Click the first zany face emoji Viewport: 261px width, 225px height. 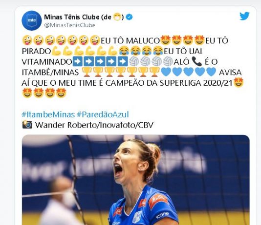pyautogui.click(x=27, y=40)
